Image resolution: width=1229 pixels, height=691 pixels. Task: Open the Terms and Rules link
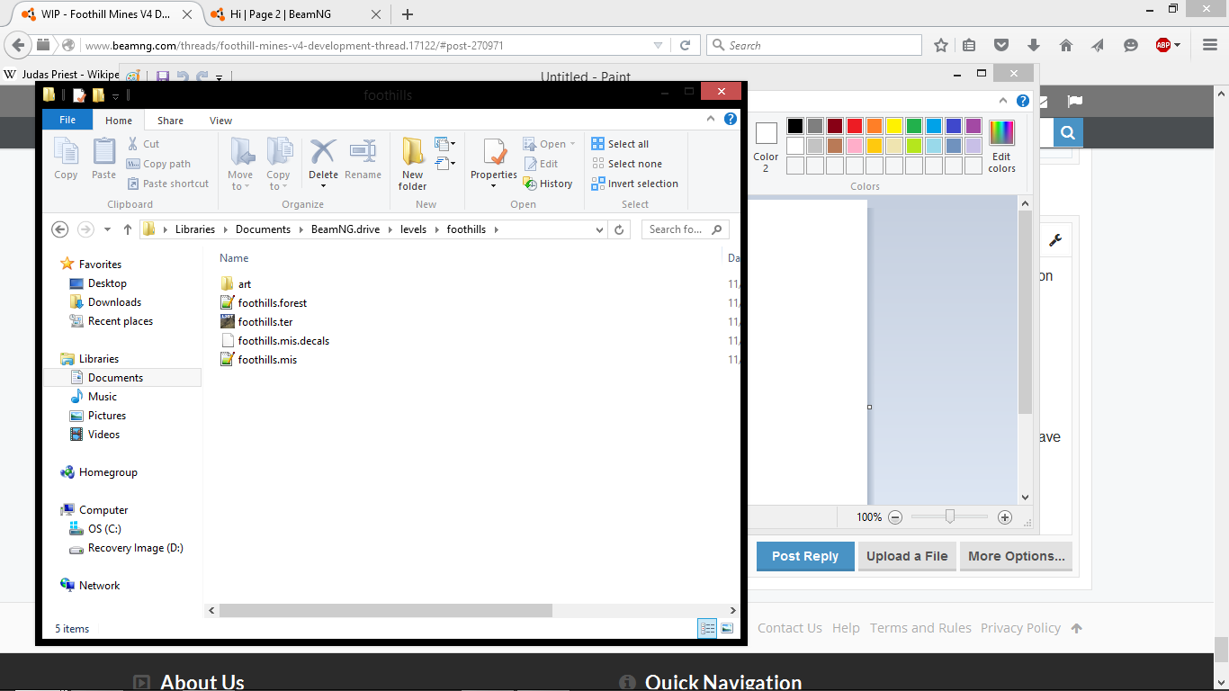(920, 628)
